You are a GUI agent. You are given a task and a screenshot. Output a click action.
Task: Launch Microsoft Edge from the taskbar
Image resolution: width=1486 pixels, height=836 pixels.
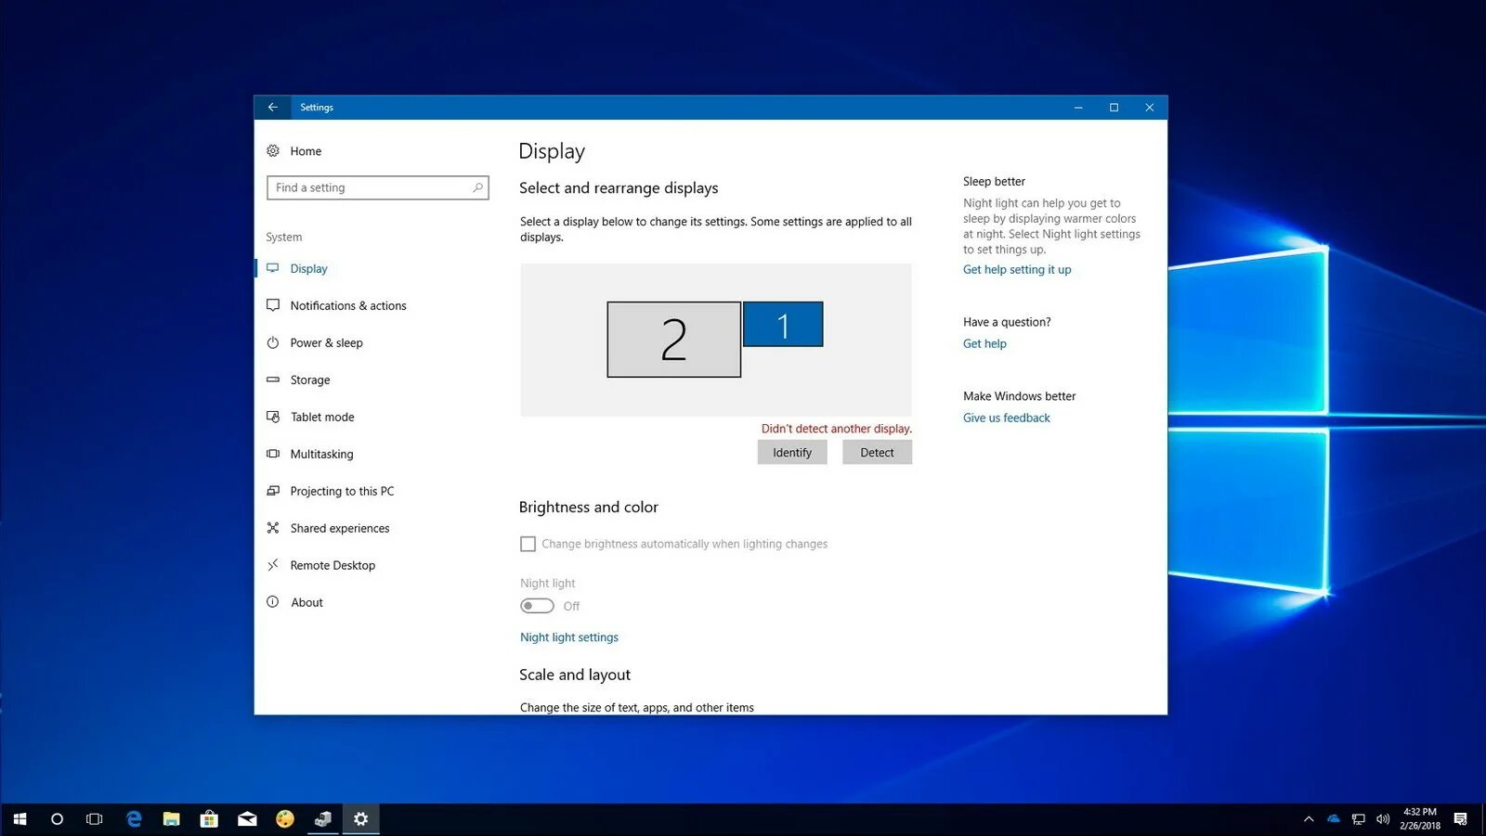[134, 819]
